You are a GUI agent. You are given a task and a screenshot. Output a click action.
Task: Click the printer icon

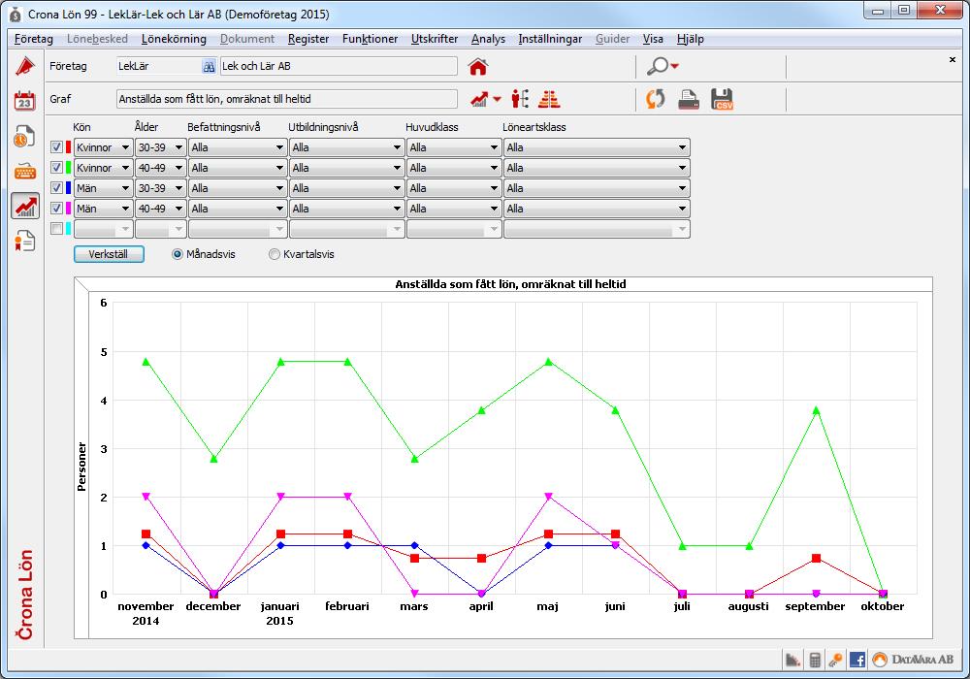pos(689,100)
